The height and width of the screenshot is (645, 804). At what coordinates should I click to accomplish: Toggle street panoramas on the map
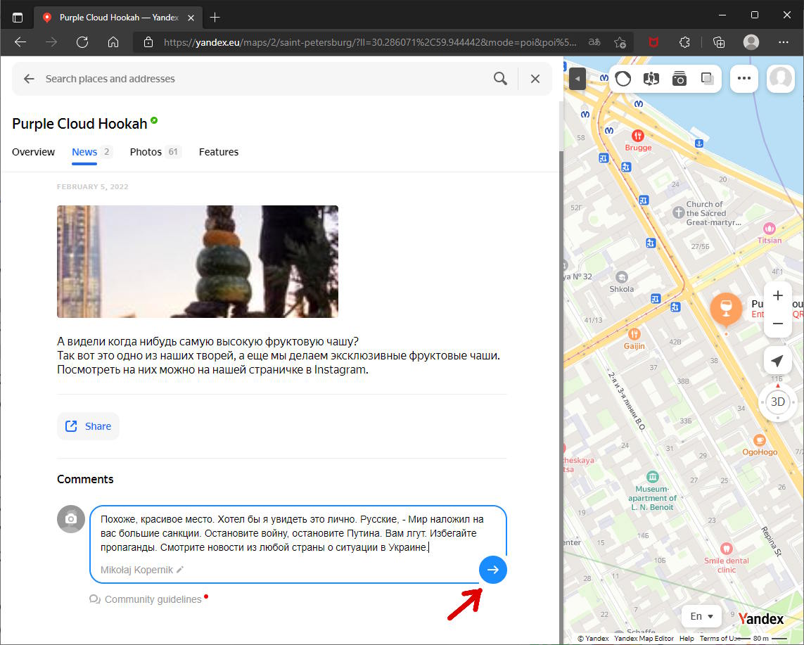pyautogui.click(x=651, y=79)
